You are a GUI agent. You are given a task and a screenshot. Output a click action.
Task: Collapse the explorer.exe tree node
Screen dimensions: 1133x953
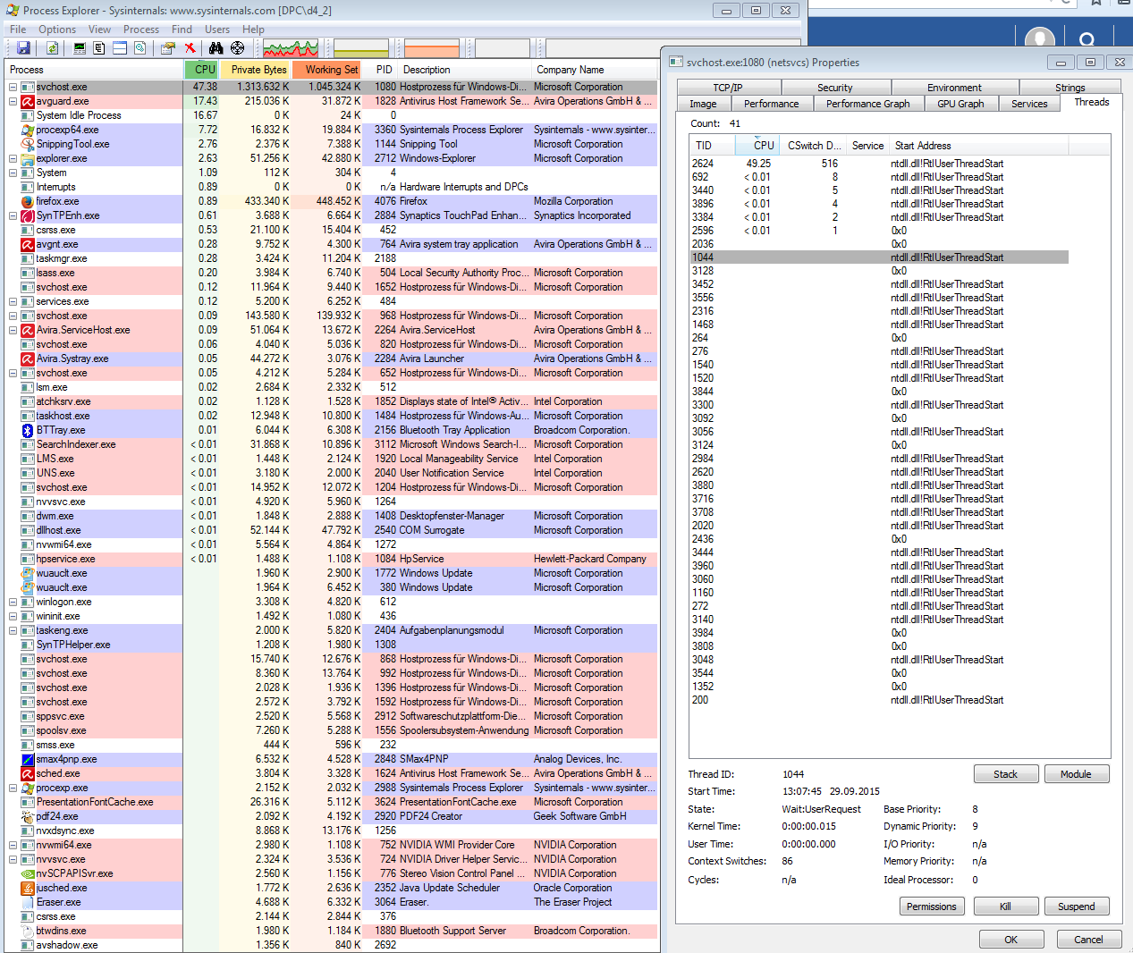13,158
